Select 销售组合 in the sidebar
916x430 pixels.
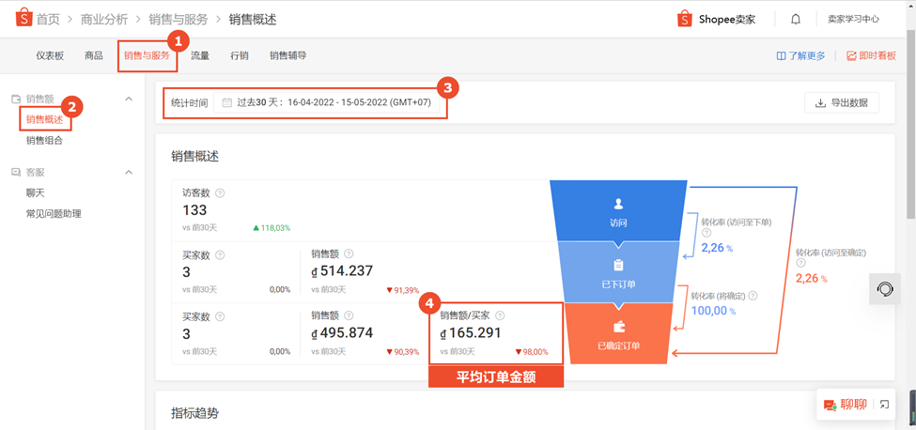click(44, 140)
